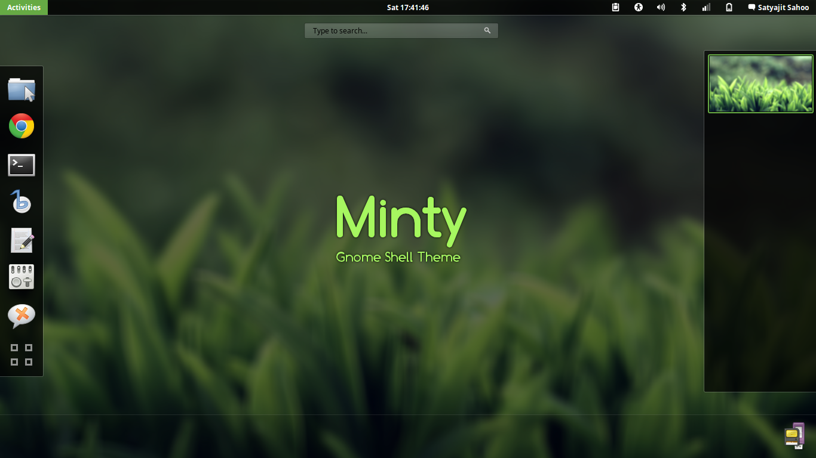Screen dimensions: 816x458
Task: Launch the Files manager from dash
Action: (22, 89)
